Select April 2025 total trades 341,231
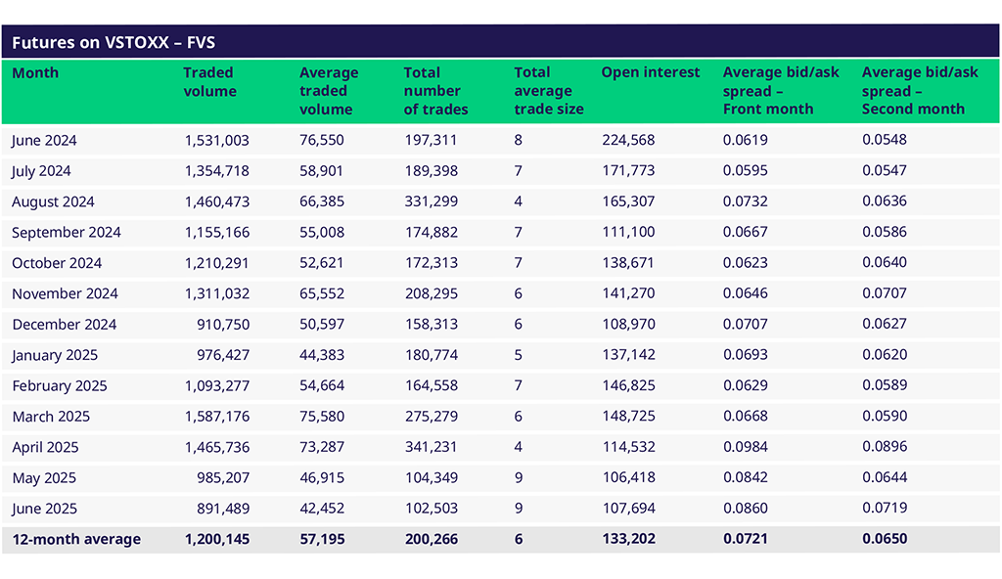1002x579 pixels. tap(431, 447)
